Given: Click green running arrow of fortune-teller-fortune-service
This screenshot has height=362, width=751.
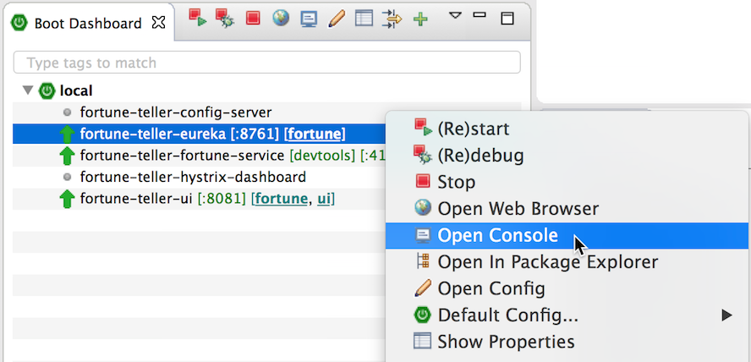Looking at the screenshot, I should [x=67, y=156].
